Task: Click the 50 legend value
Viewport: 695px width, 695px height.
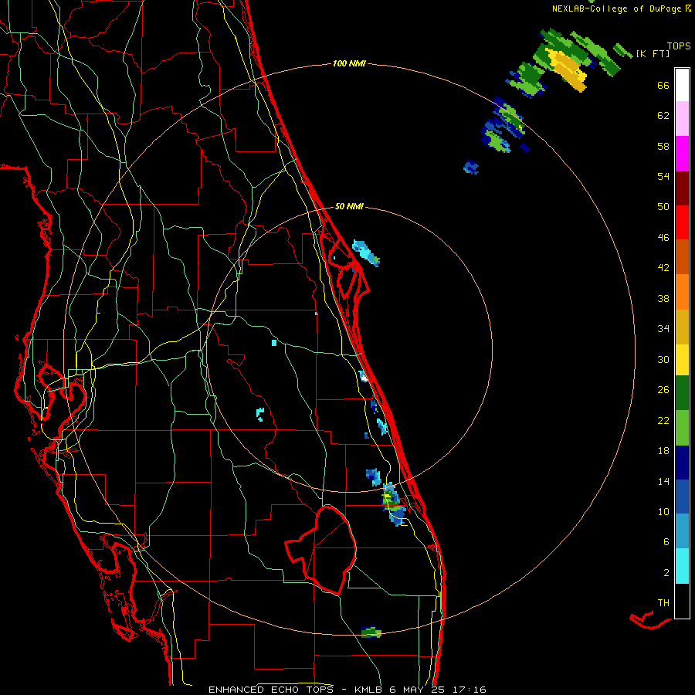Action: click(x=663, y=206)
